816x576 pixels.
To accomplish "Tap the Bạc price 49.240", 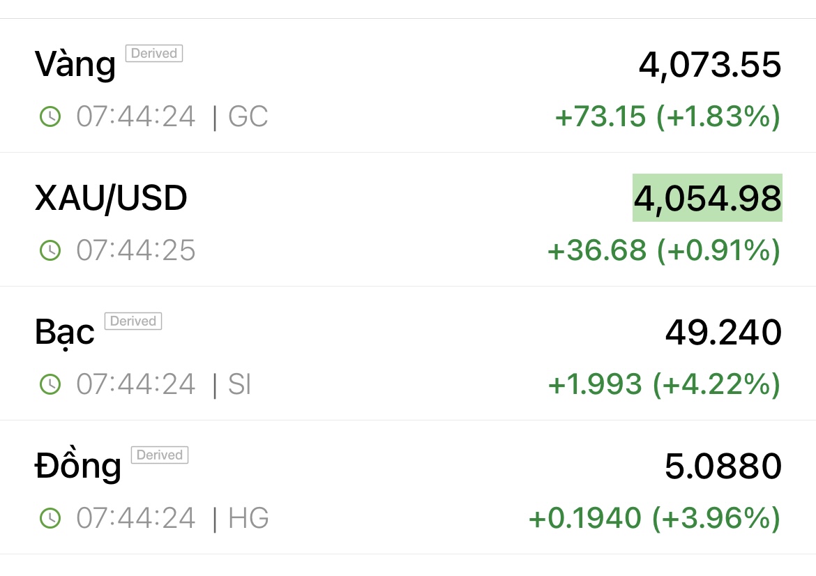I will [x=723, y=333].
